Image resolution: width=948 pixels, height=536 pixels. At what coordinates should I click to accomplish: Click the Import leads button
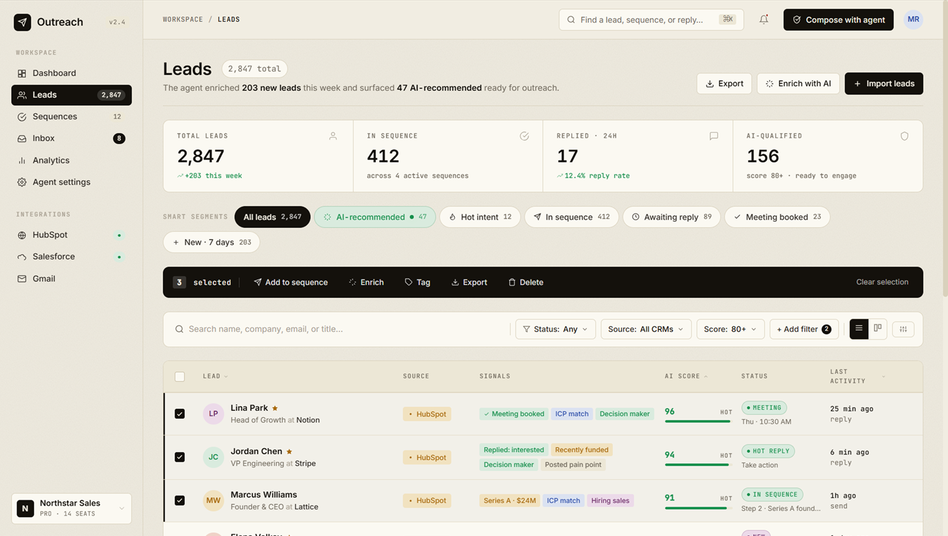tap(884, 84)
